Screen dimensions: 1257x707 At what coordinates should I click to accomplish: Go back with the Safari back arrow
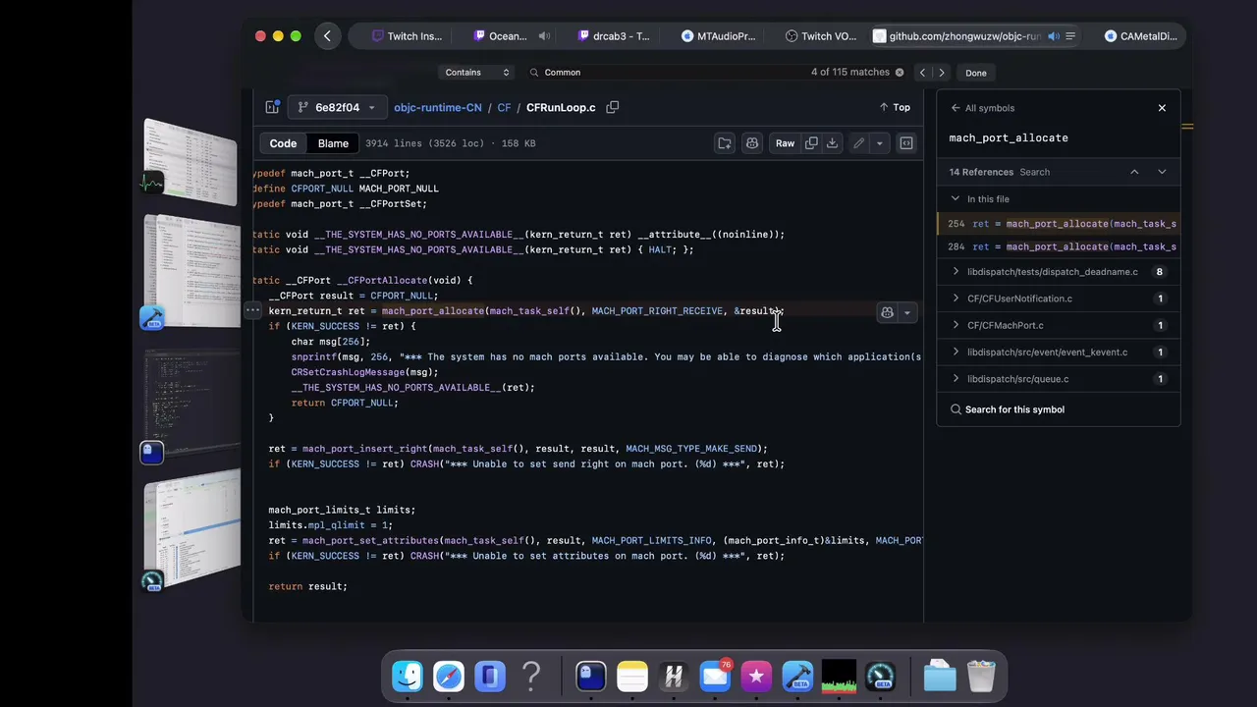pyautogui.click(x=327, y=36)
